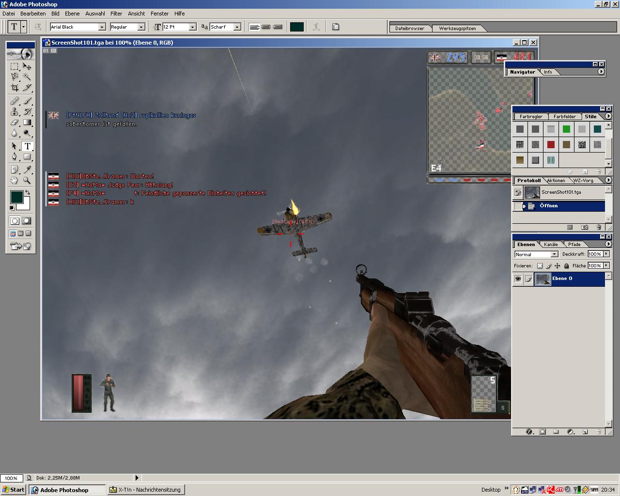Image resolution: width=620 pixels, height=496 pixels.
Task: Set history brush source for ScreenShot101.tga
Action: [x=518, y=193]
